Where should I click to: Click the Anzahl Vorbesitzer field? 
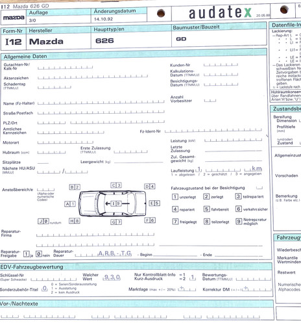pyautogui.click(x=210, y=100)
